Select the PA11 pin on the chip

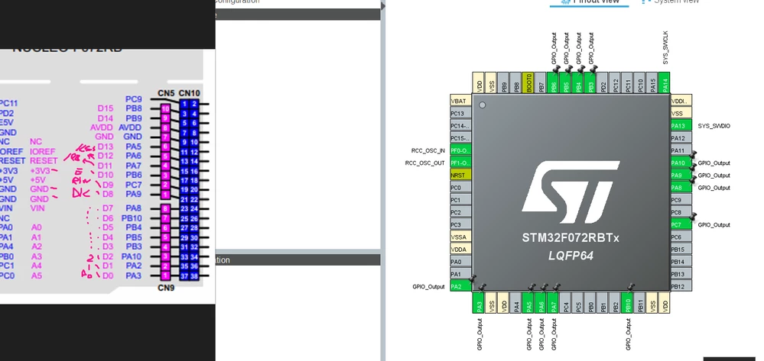[x=681, y=150]
